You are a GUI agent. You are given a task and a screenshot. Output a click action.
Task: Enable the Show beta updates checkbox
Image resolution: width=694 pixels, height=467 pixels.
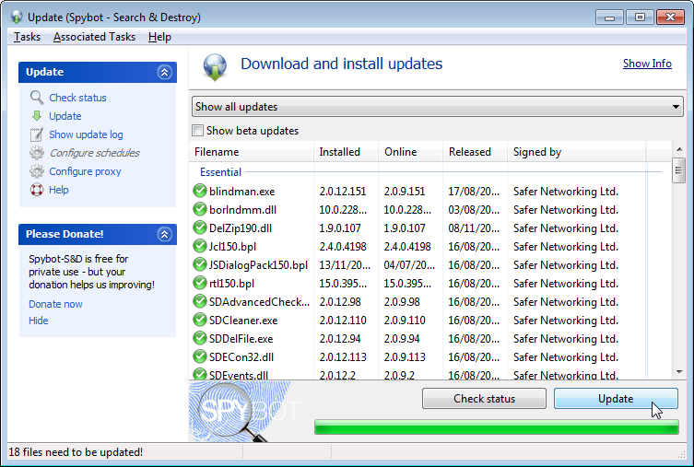click(198, 131)
